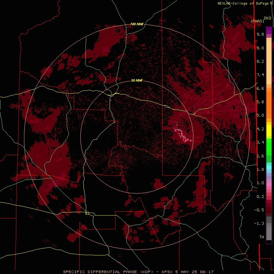Click the 7.4 value on the scale
Viewport: 274px width, 274px height.
pyautogui.click(x=260, y=75)
